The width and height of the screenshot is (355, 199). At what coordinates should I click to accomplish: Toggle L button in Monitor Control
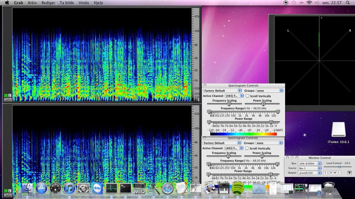pyautogui.click(x=339, y=173)
